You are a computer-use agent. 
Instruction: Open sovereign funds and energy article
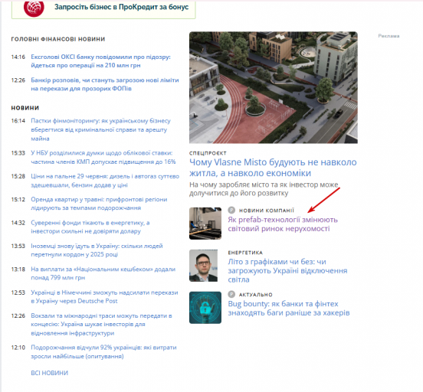90,227
